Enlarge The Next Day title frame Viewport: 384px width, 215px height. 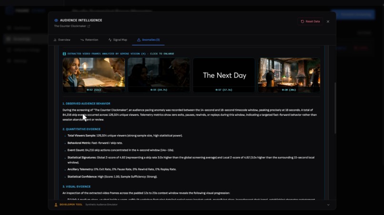coord(224,75)
